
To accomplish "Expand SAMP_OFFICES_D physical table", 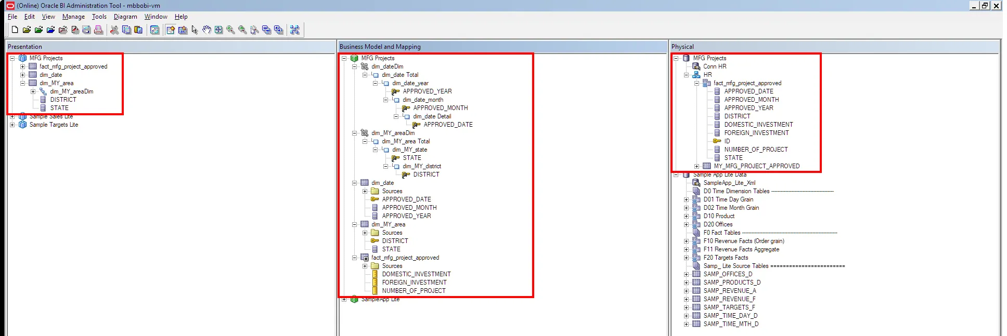I will pyautogui.click(x=686, y=274).
